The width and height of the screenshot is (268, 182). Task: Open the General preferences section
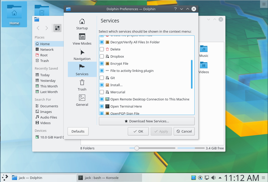(82, 100)
